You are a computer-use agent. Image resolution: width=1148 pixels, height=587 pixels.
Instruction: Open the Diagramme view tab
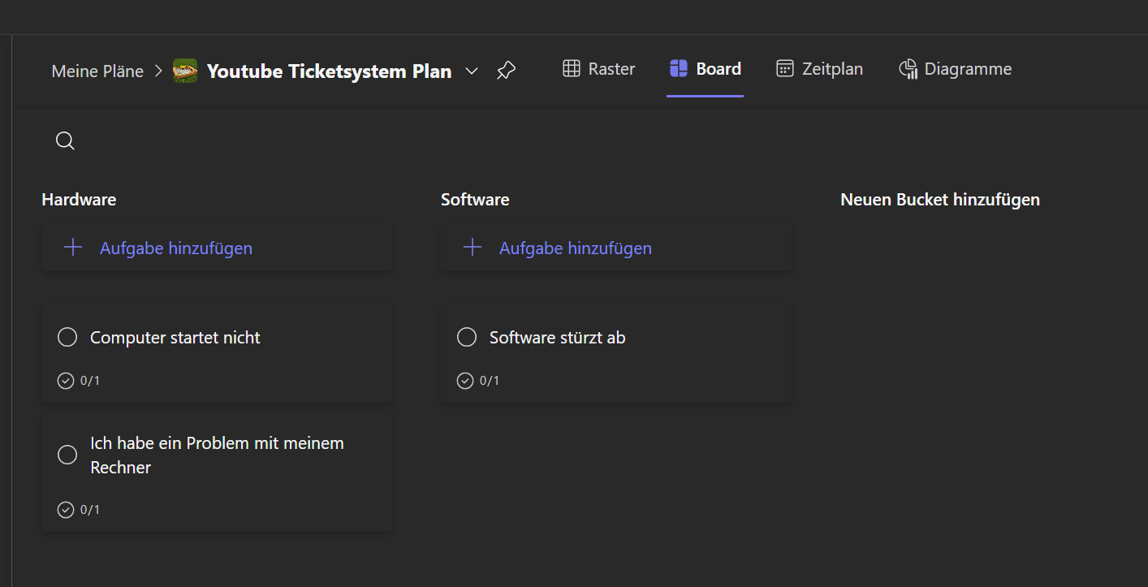[x=956, y=69]
